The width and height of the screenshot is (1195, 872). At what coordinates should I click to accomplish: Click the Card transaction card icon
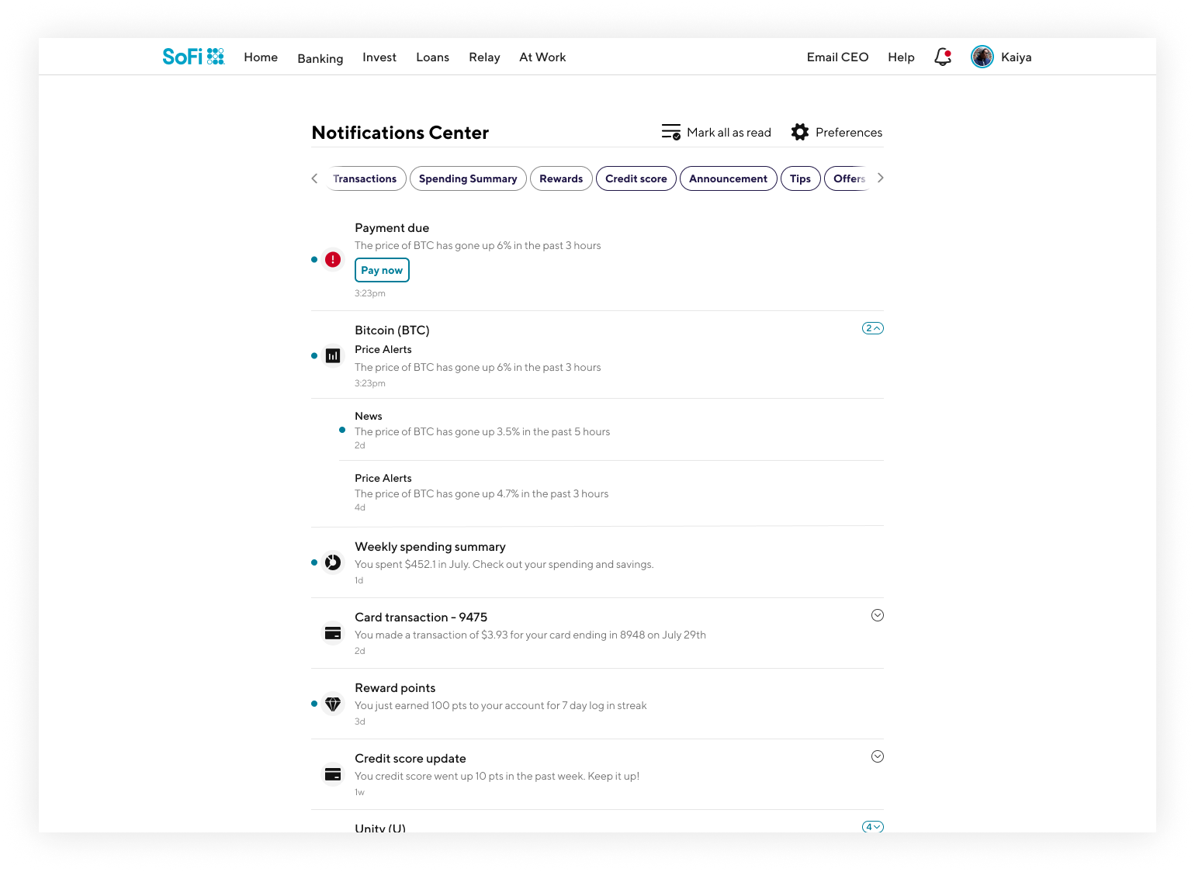[x=333, y=633]
